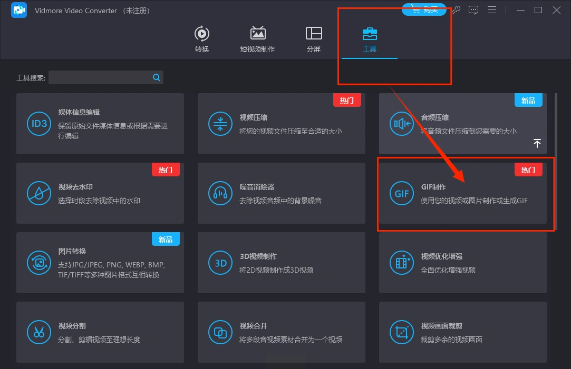This screenshot has height=369, width=571.
Task: Click 热门 badge on 视频压缩 card
Action: point(347,101)
